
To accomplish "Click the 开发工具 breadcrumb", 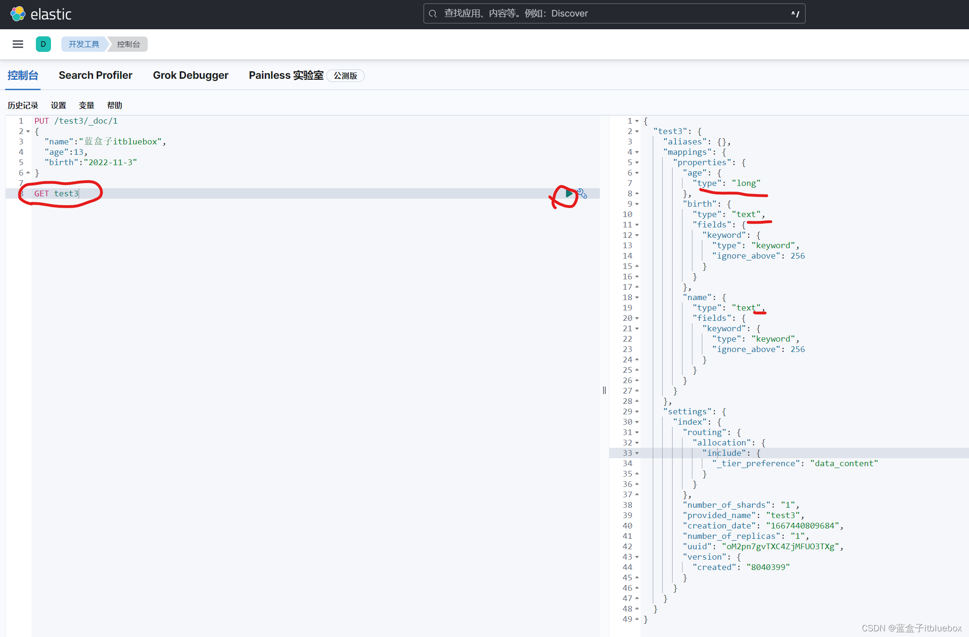I will [84, 44].
